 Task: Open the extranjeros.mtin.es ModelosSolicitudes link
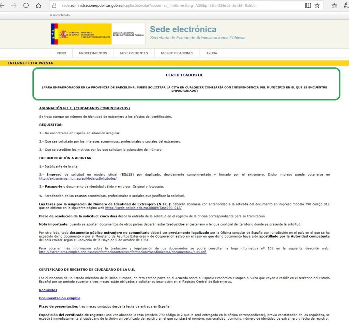coord(78,178)
